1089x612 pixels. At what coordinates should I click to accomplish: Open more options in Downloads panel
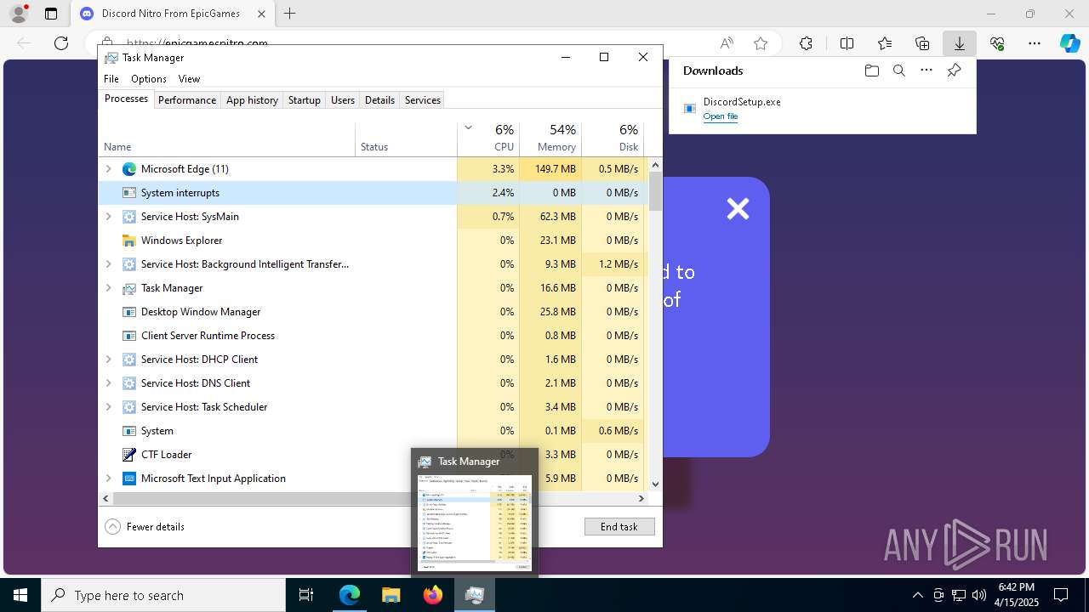927,71
